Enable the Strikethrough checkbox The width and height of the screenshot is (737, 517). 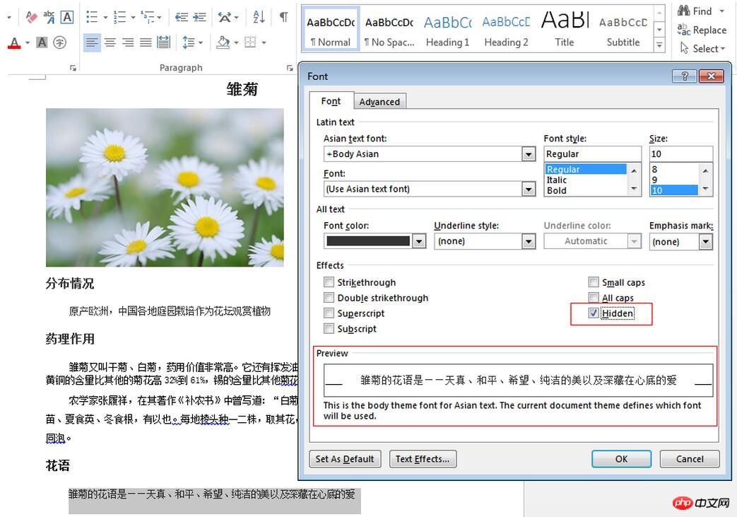pos(329,282)
